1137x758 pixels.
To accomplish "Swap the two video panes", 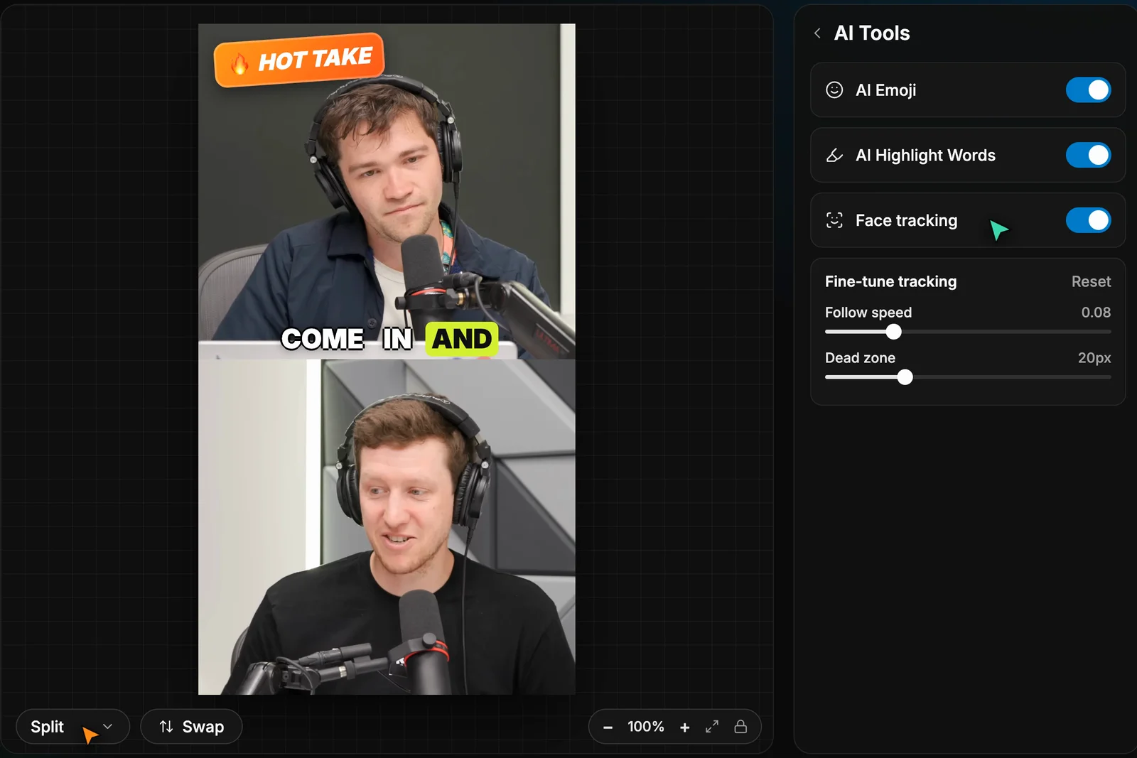I will click(191, 727).
